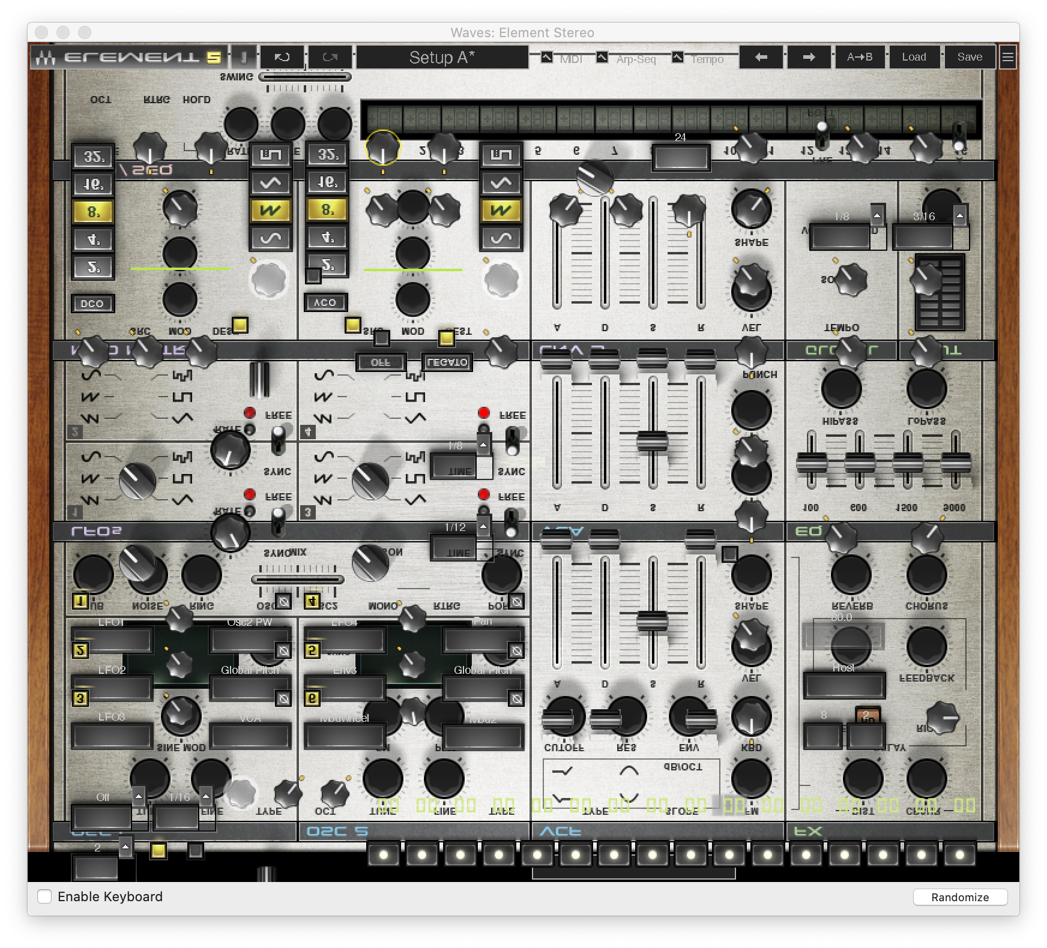Open the 1/8 dropdown arrow above TEMPO
Screen dimensions: 1047x948
point(878,215)
